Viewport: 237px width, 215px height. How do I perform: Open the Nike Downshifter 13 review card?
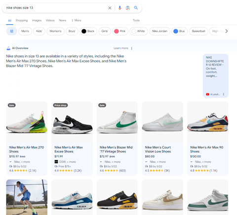(x=215, y=76)
